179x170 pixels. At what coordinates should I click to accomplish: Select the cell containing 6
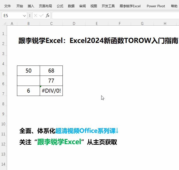click(28, 91)
